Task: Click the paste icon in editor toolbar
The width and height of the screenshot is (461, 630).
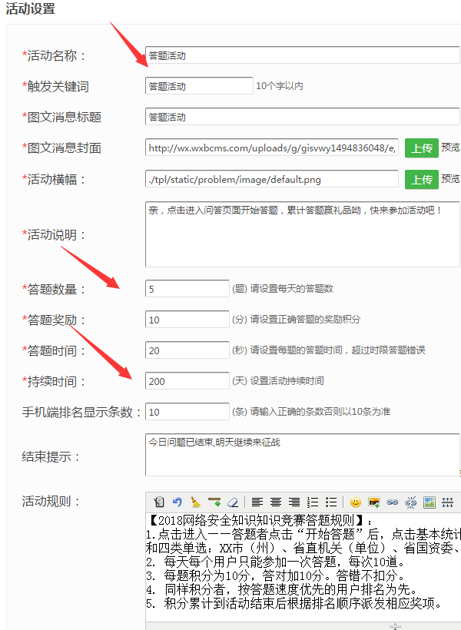Action: coord(159,502)
